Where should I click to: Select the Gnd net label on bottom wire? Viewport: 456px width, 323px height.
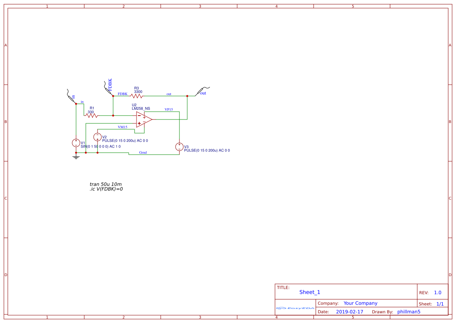142,152
